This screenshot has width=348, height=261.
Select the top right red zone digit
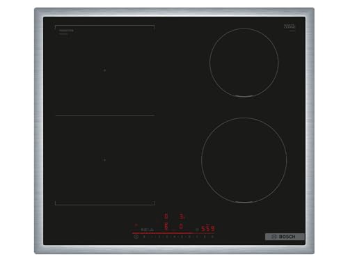[x=182, y=217]
